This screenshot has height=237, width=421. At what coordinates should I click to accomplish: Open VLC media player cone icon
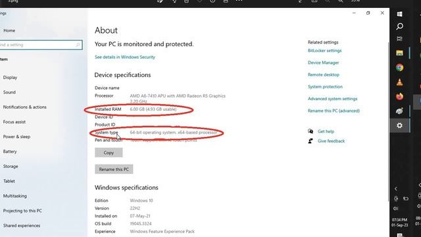(399, 82)
